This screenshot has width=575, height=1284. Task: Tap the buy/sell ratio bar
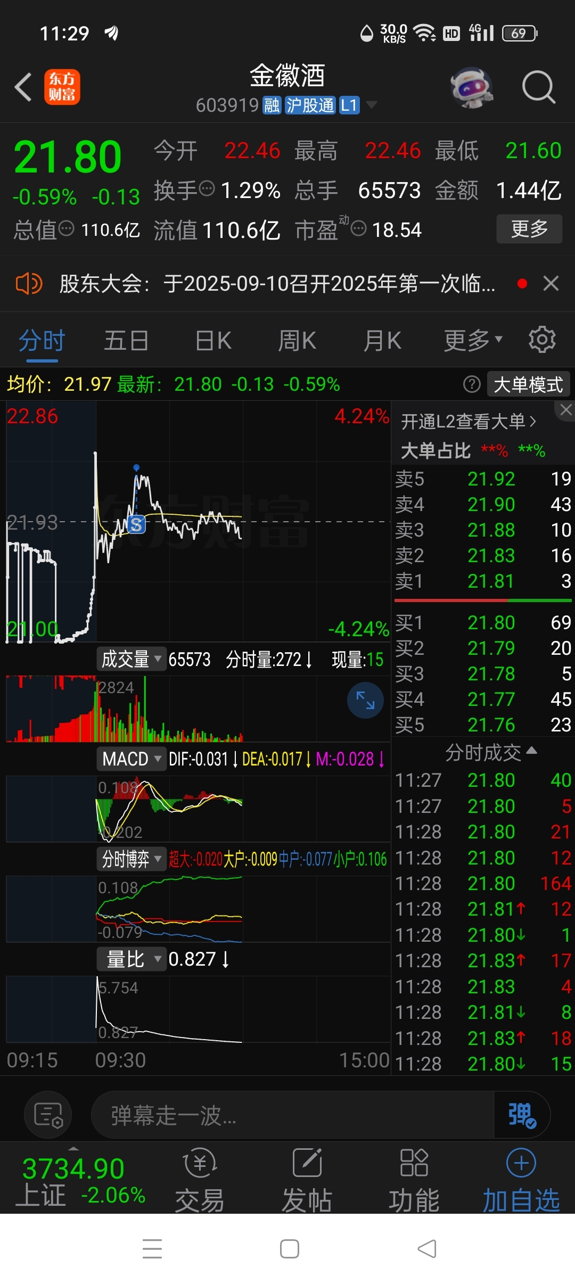click(x=483, y=600)
